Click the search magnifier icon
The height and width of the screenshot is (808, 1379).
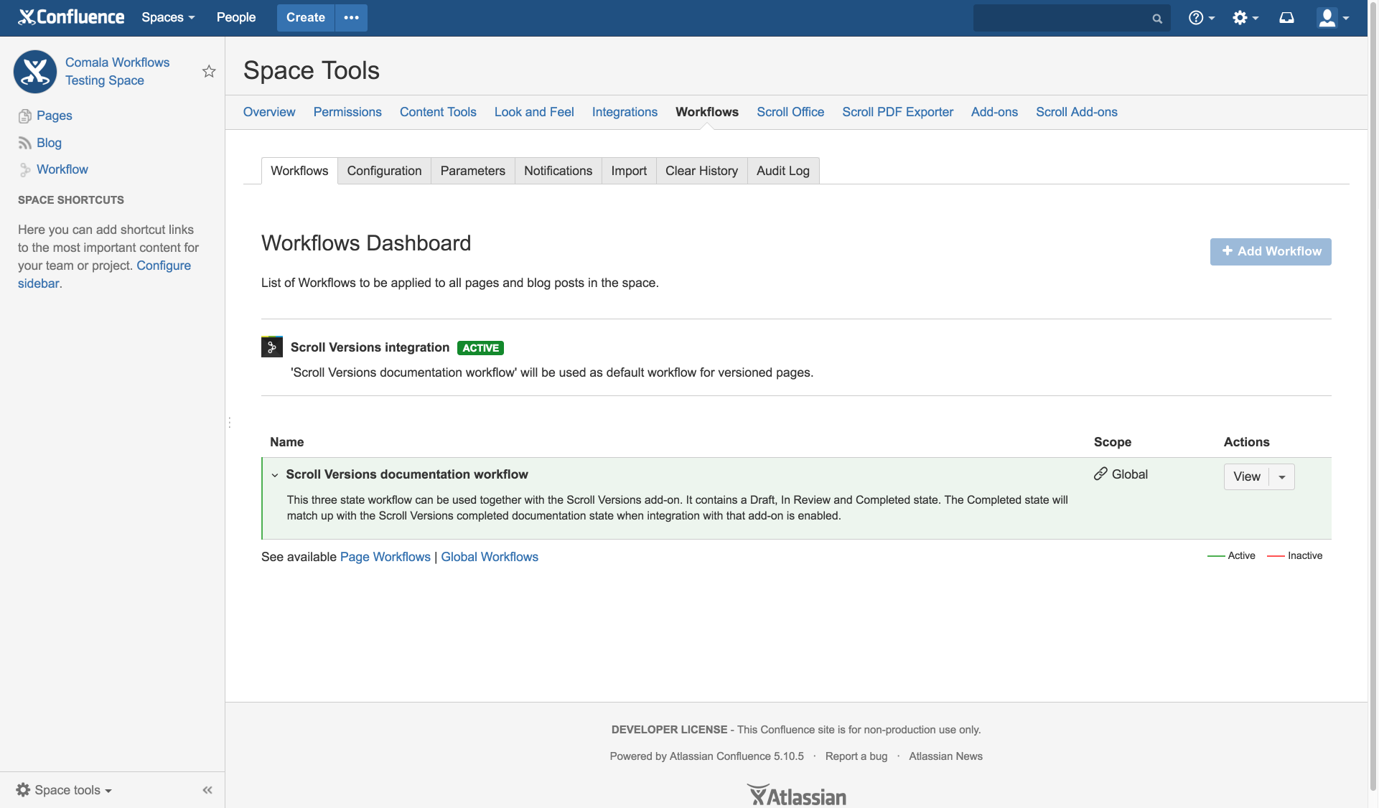coord(1156,17)
